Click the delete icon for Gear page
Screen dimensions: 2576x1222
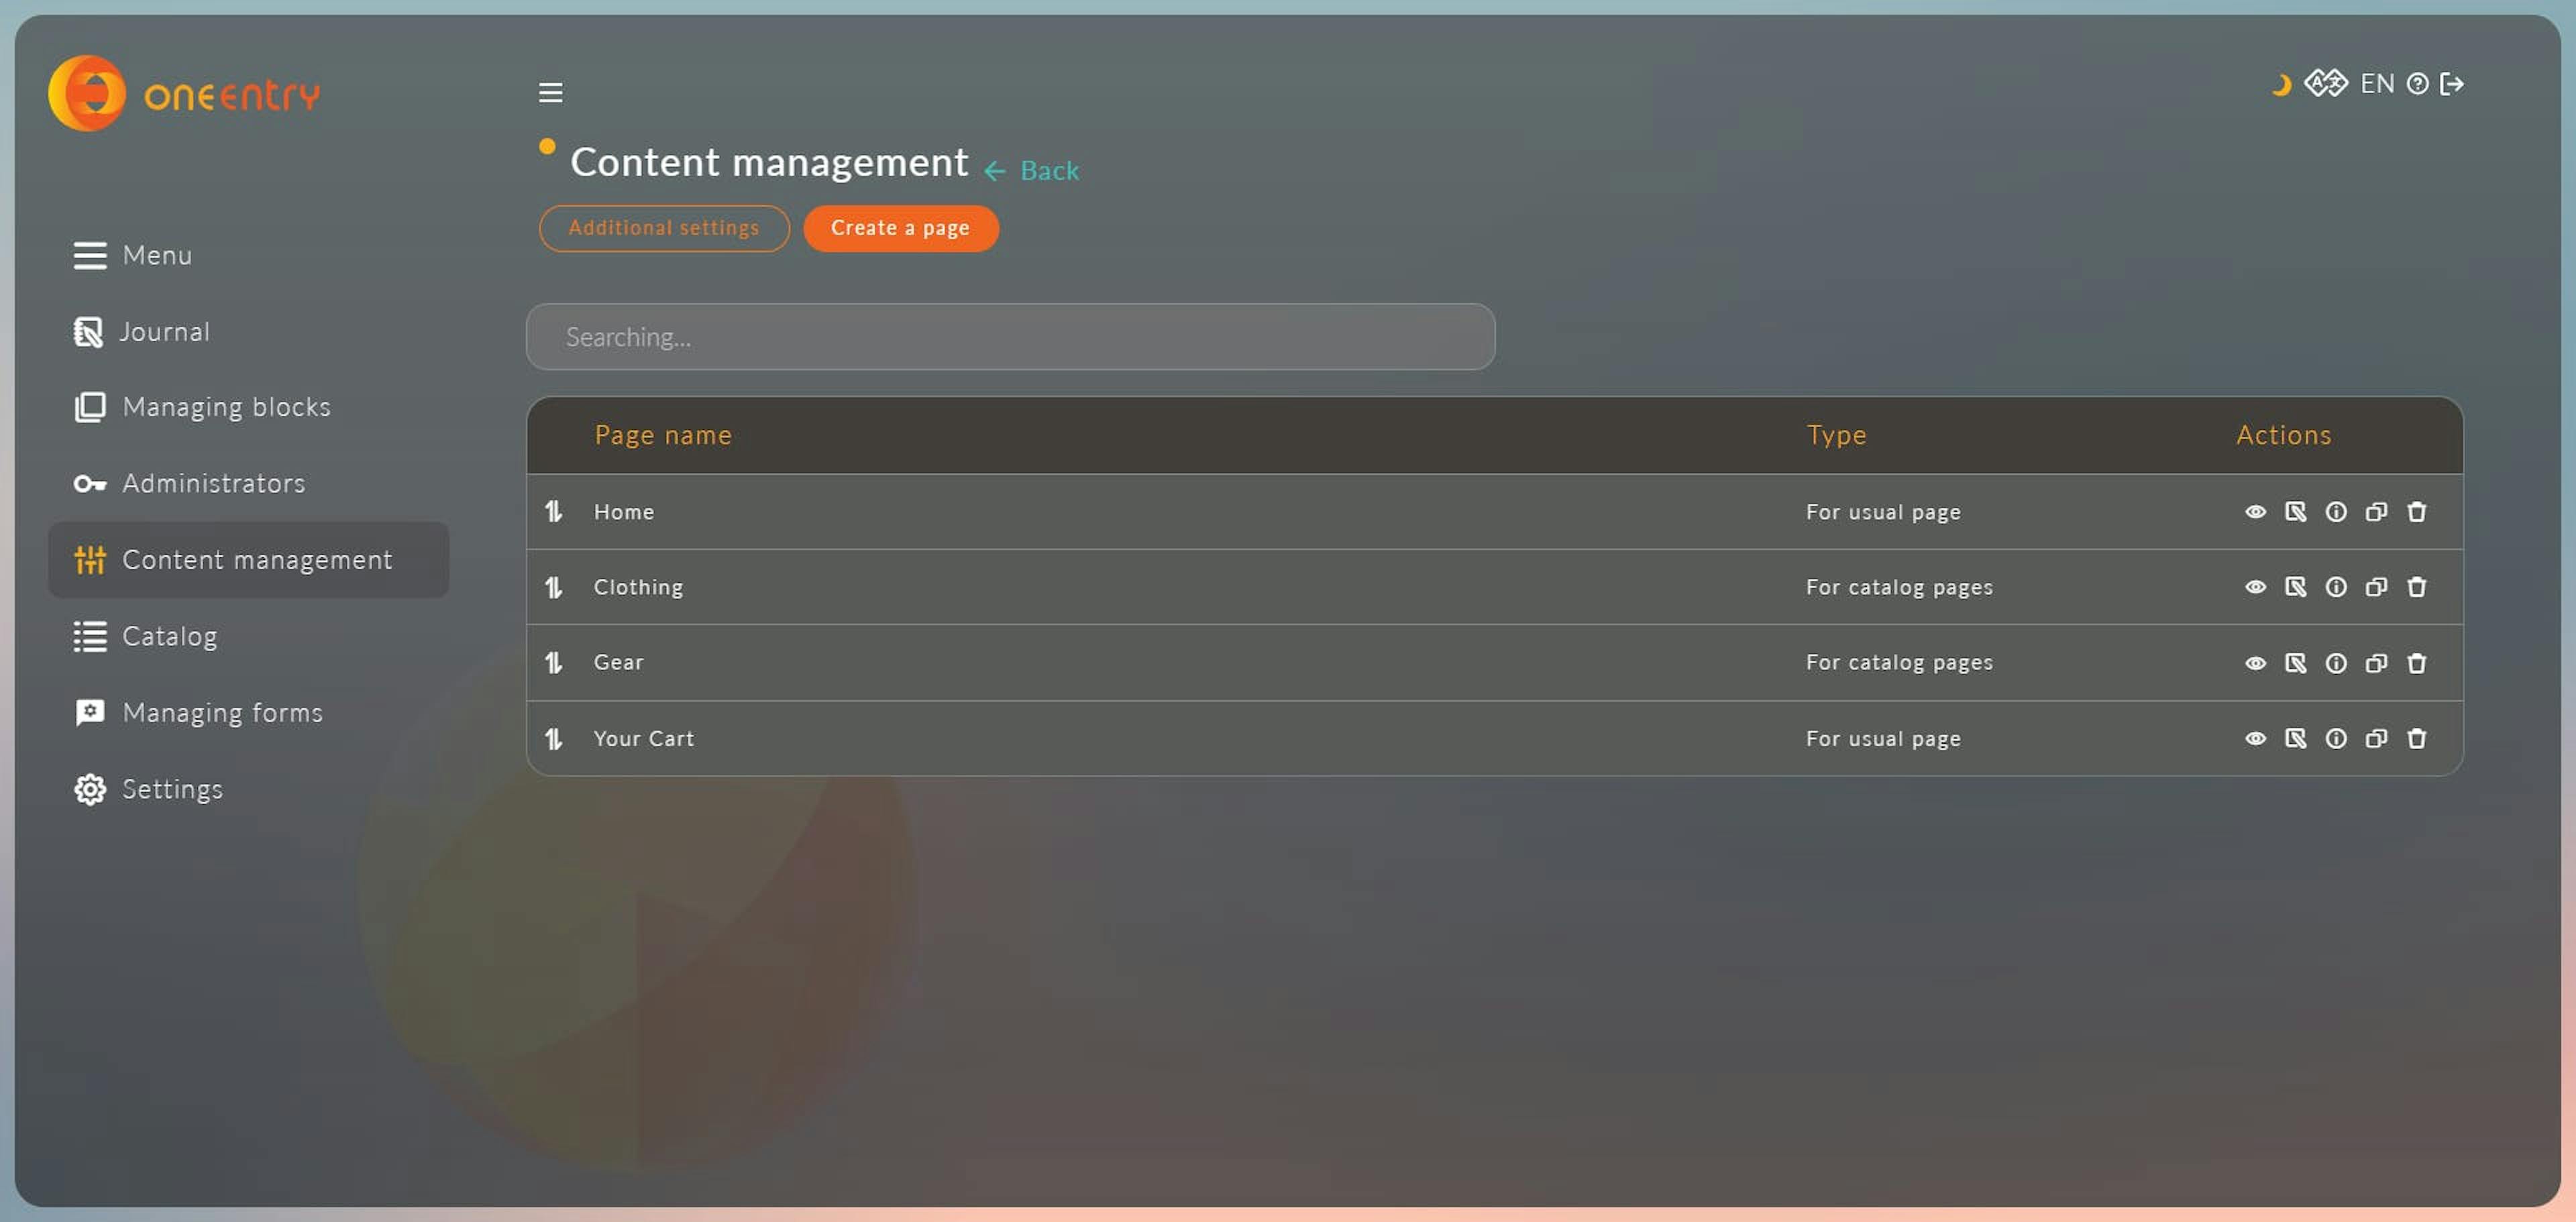pos(2415,662)
